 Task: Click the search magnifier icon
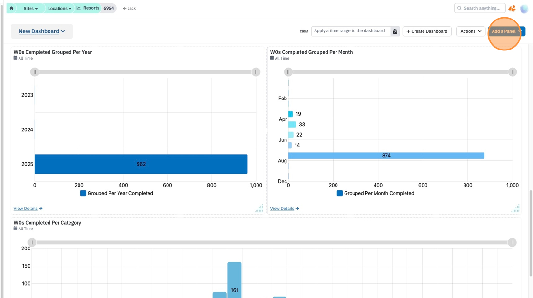tap(460, 8)
